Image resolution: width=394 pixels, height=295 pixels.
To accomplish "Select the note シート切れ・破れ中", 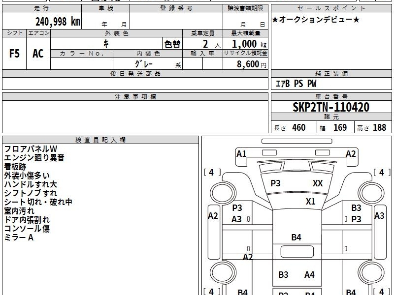I will pyautogui.click(x=38, y=202).
